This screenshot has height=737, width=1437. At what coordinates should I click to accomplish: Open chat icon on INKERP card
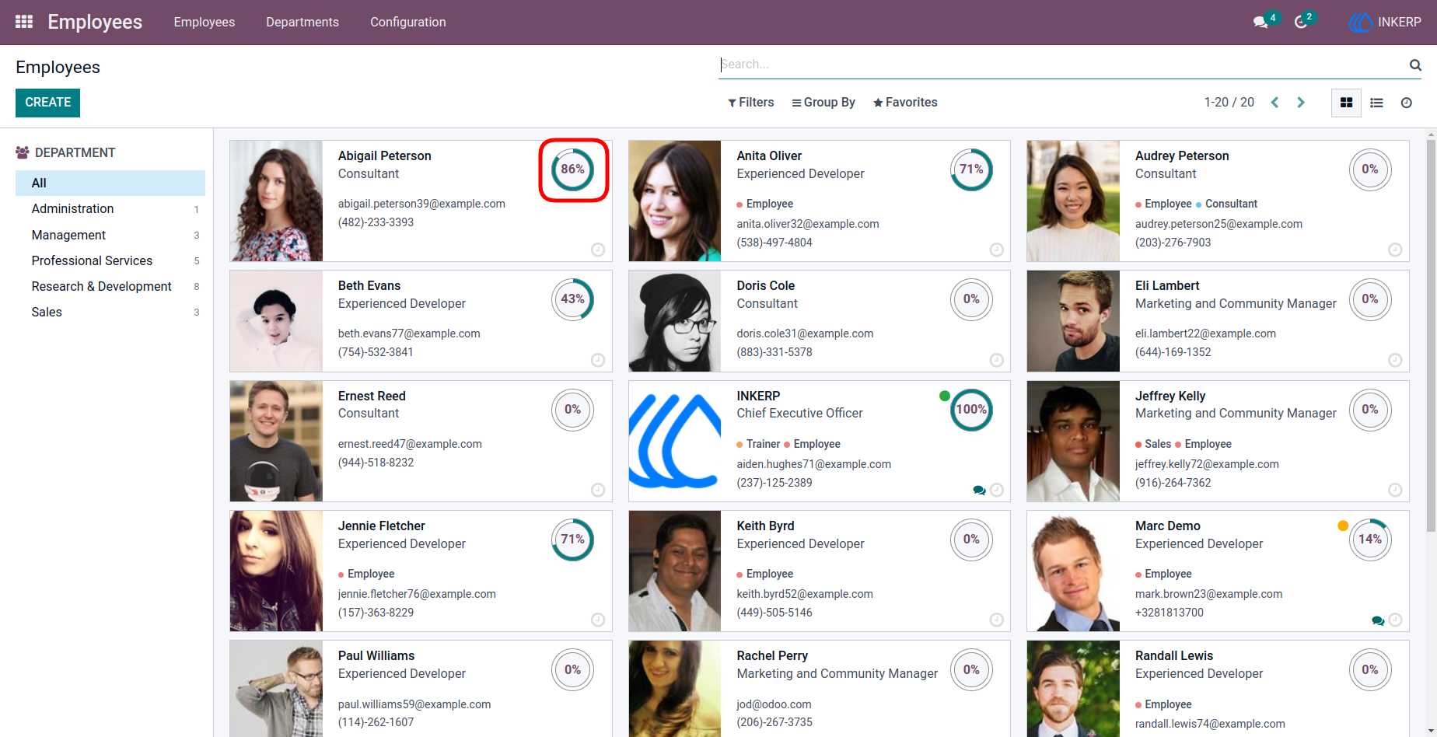(979, 490)
